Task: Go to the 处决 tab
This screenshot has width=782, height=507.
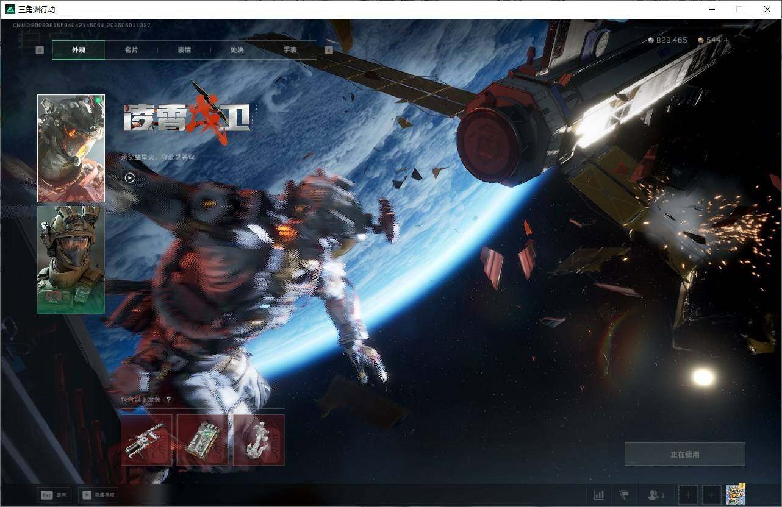Action: pos(237,50)
